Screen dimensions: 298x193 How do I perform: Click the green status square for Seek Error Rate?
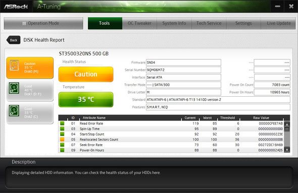62,145
